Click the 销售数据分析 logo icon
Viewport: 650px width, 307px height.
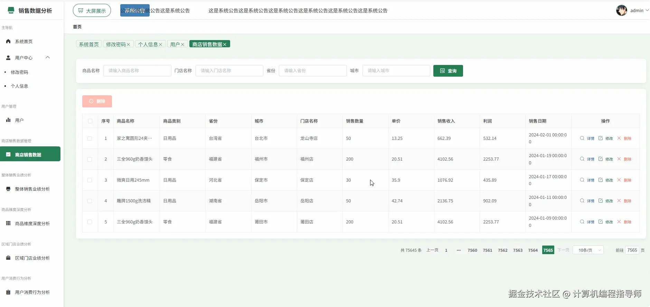(x=11, y=10)
